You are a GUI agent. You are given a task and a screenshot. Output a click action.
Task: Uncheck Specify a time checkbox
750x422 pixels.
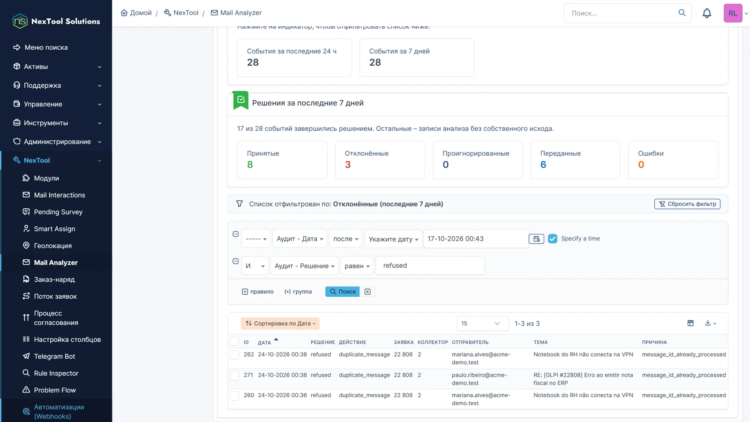[x=553, y=239]
